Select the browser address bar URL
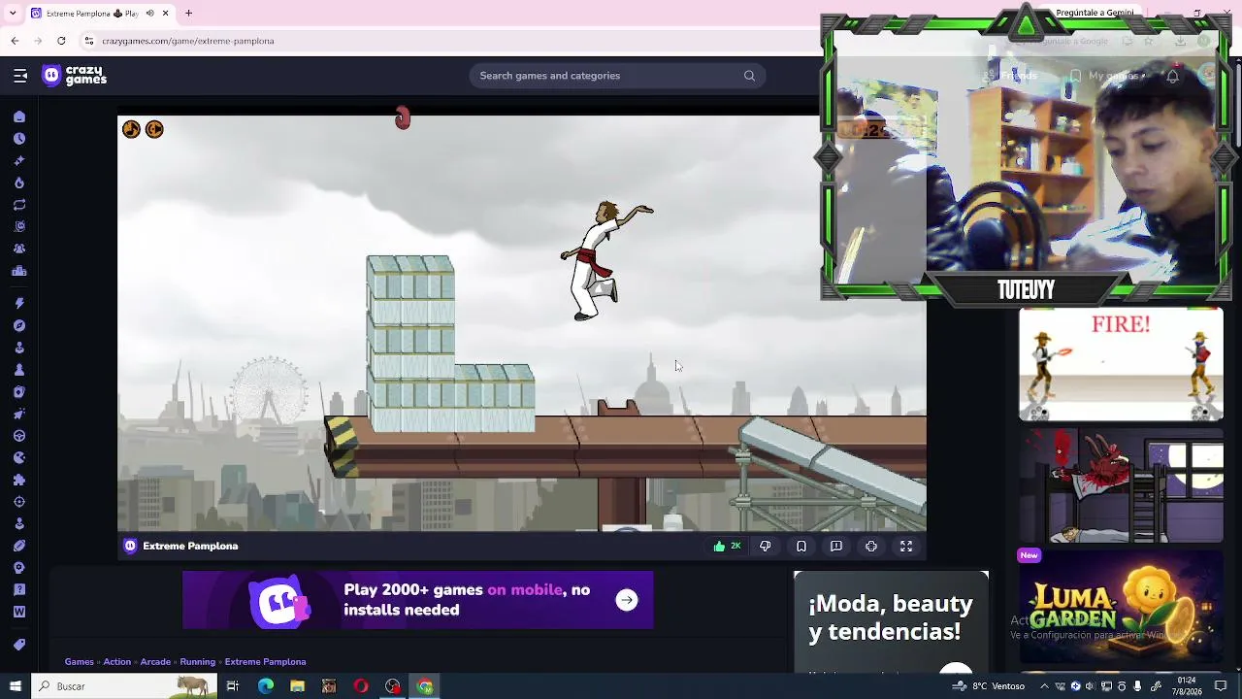This screenshot has height=699, width=1242. [x=188, y=41]
